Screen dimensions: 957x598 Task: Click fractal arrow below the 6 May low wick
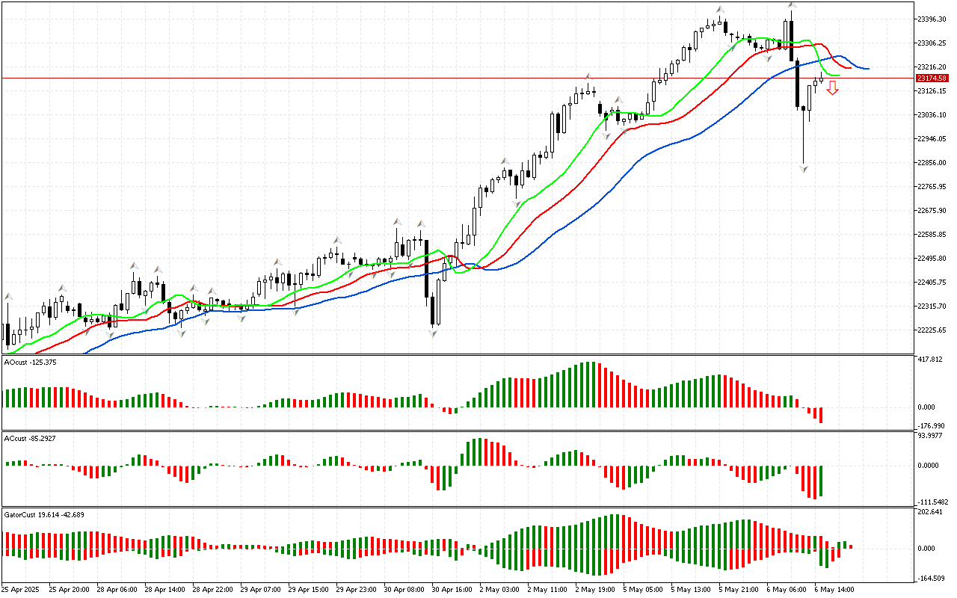[x=804, y=170]
